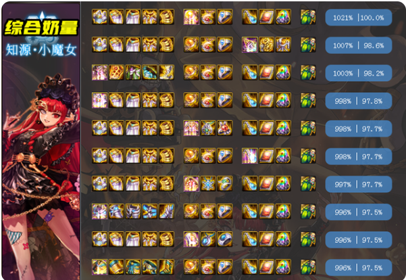
Task: Select the snowflake necklace icon in seventh row
Action: tap(208, 183)
